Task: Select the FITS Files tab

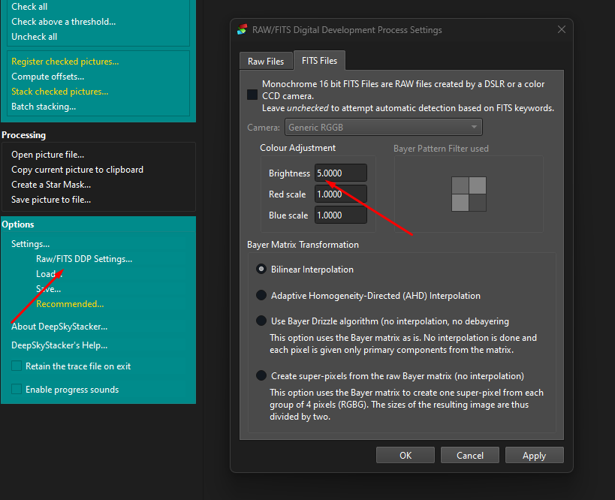Action: tap(319, 60)
